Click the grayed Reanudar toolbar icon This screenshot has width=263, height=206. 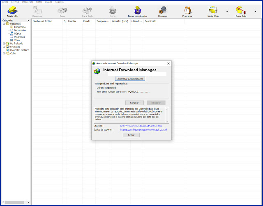coord(37,12)
